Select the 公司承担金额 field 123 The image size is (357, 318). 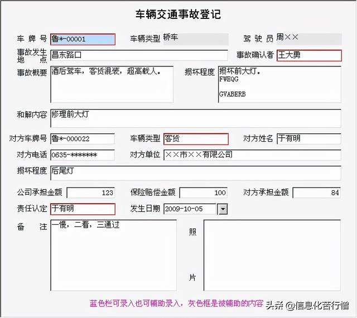coord(90,192)
